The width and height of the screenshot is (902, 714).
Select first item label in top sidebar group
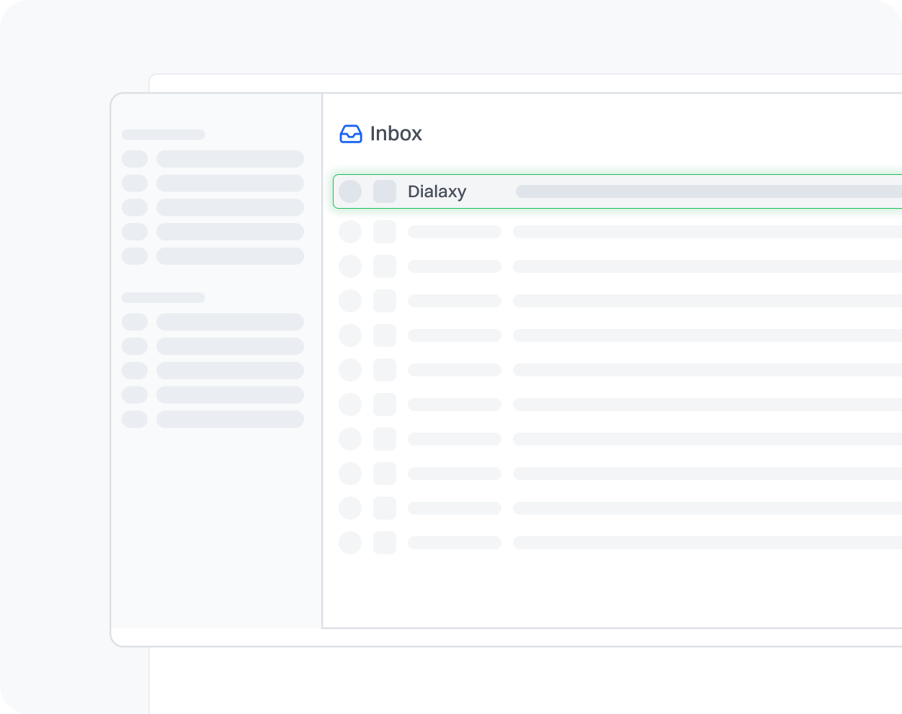230,159
